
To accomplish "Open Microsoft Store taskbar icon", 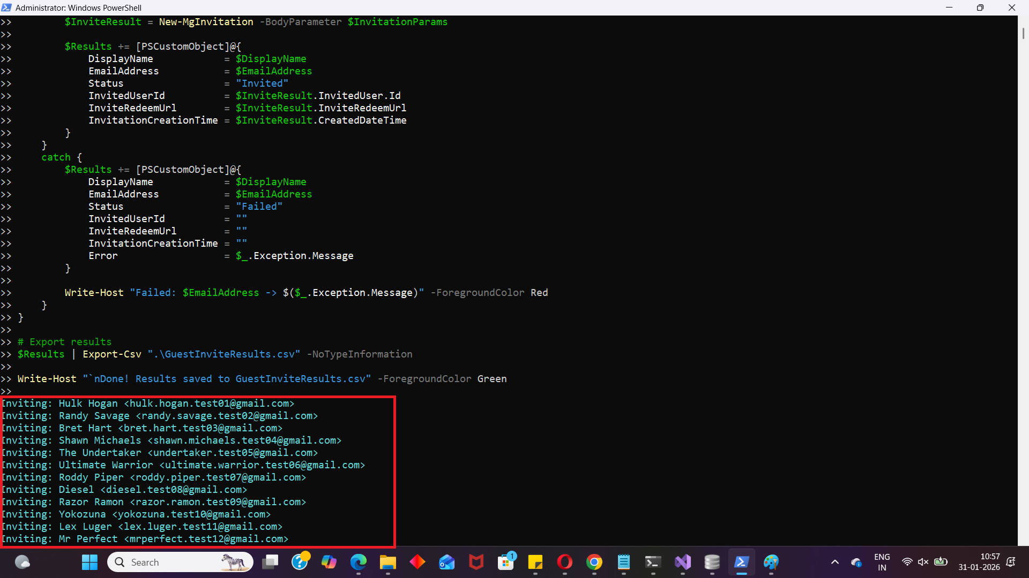I will (x=505, y=562).
